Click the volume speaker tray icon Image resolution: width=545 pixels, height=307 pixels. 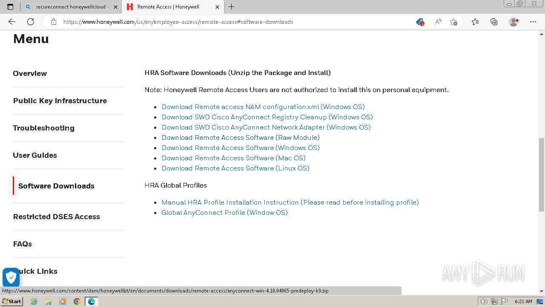pyautogui.click(x=484, y=301)
